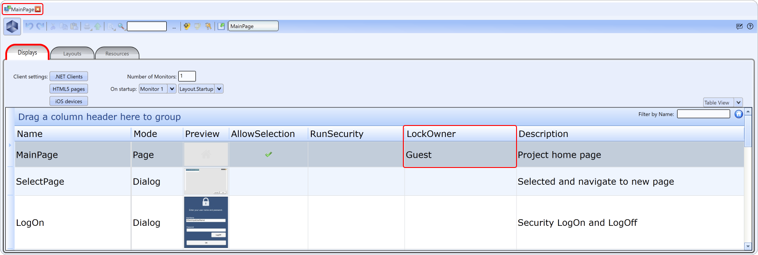Click the Undo arrow icon
Image resolution: width=758 pixels, height=255 pixels.
point(29,26)
